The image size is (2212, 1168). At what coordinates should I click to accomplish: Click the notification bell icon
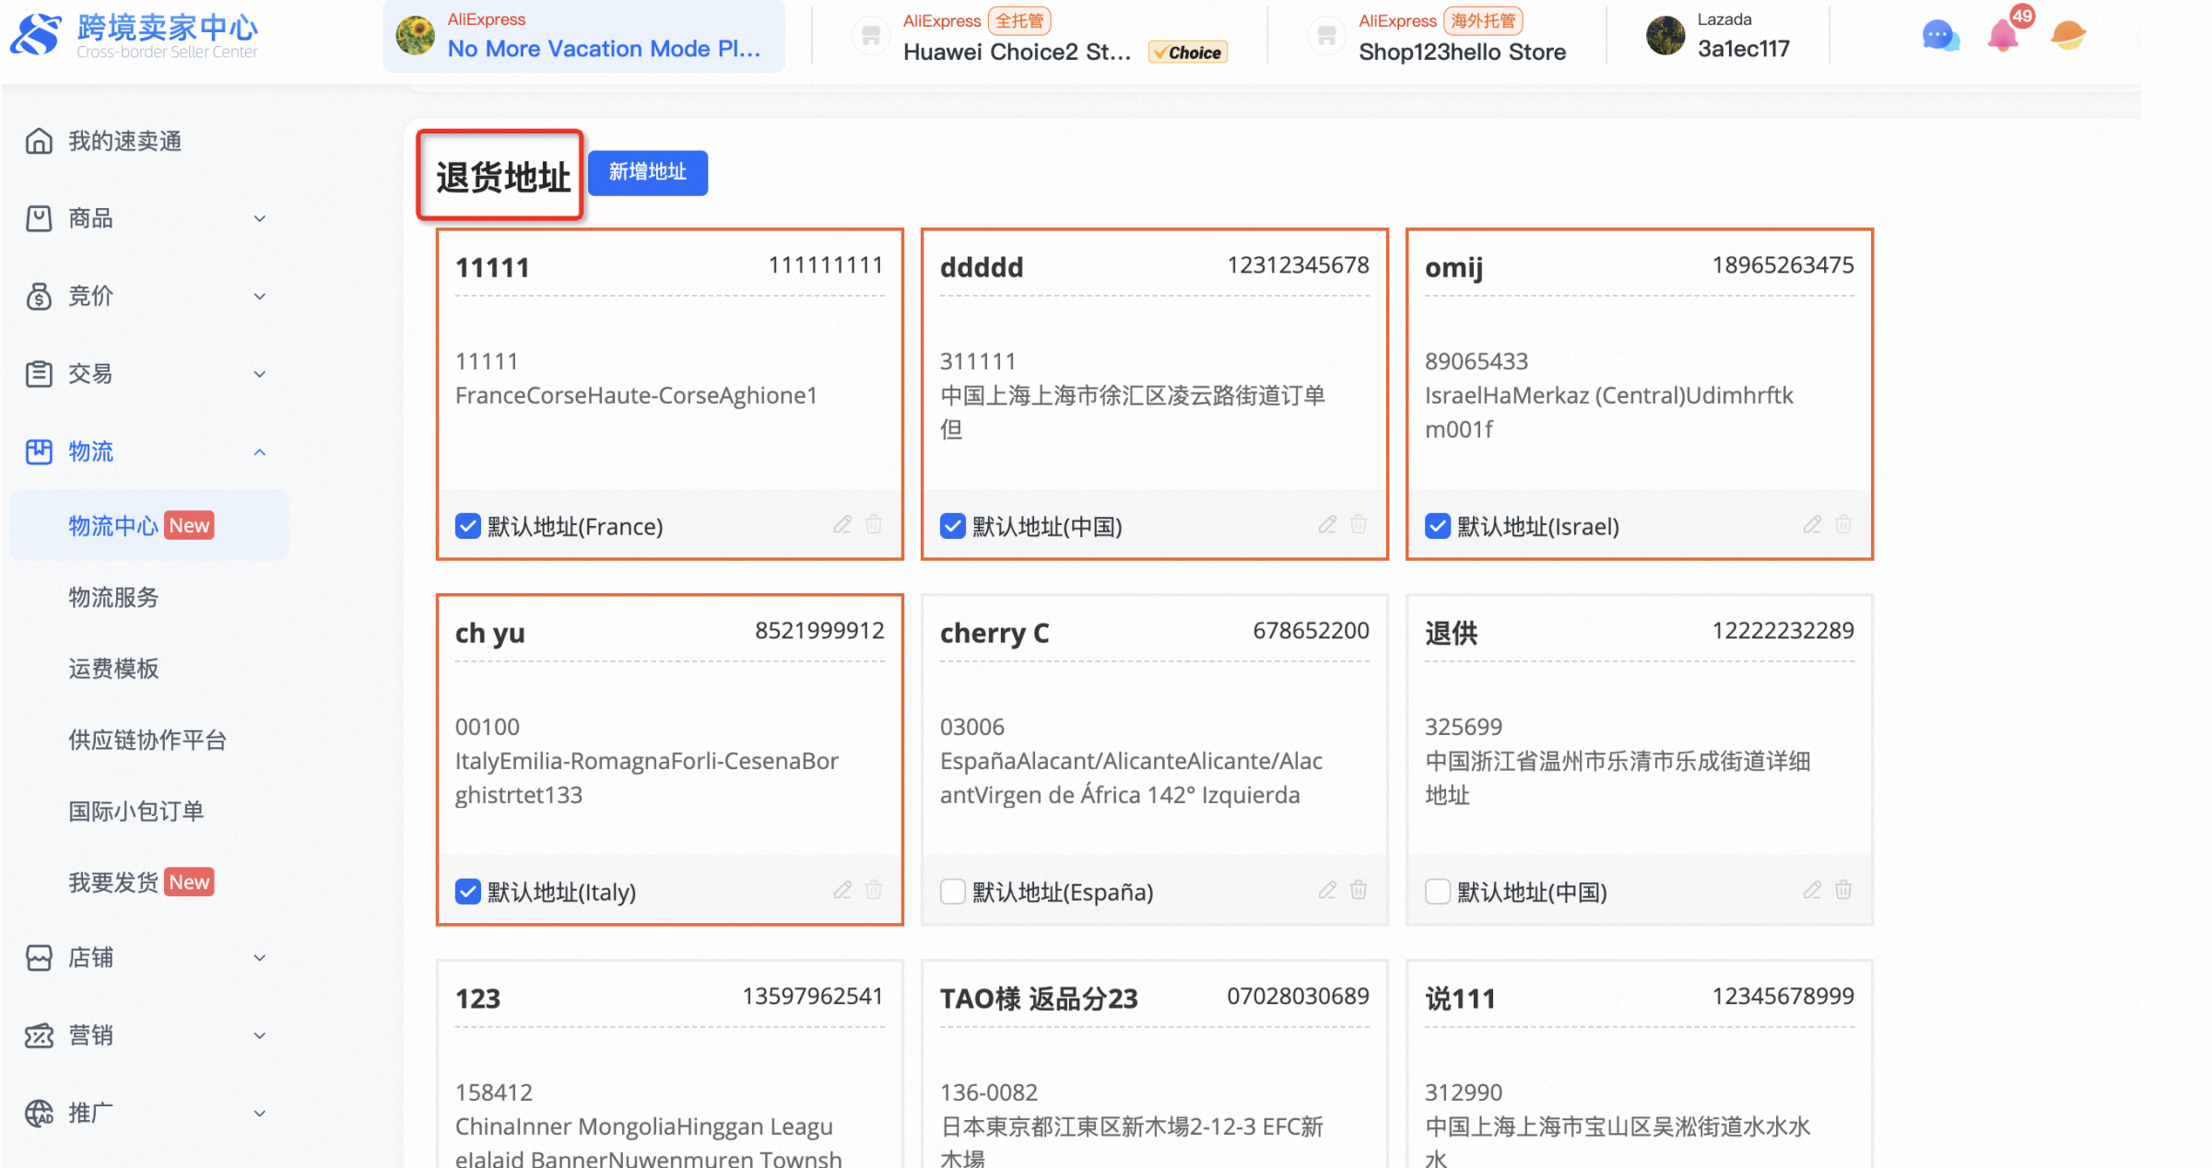[2003, 36]
